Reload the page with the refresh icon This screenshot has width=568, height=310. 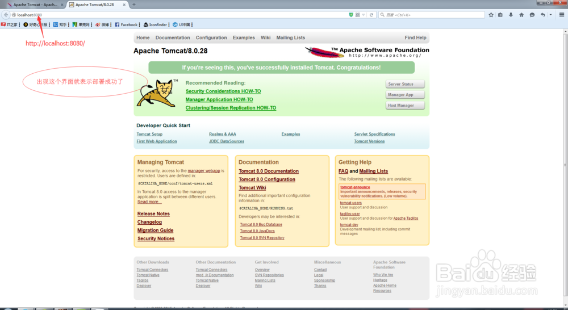[371, 15]
